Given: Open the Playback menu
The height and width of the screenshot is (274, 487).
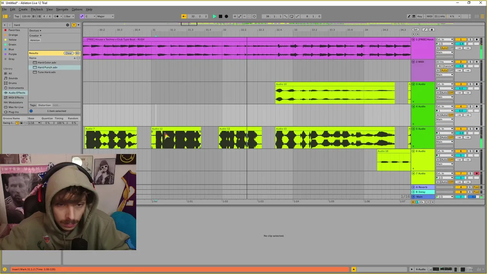Looking at the screenshot, I should click(37, 9).
